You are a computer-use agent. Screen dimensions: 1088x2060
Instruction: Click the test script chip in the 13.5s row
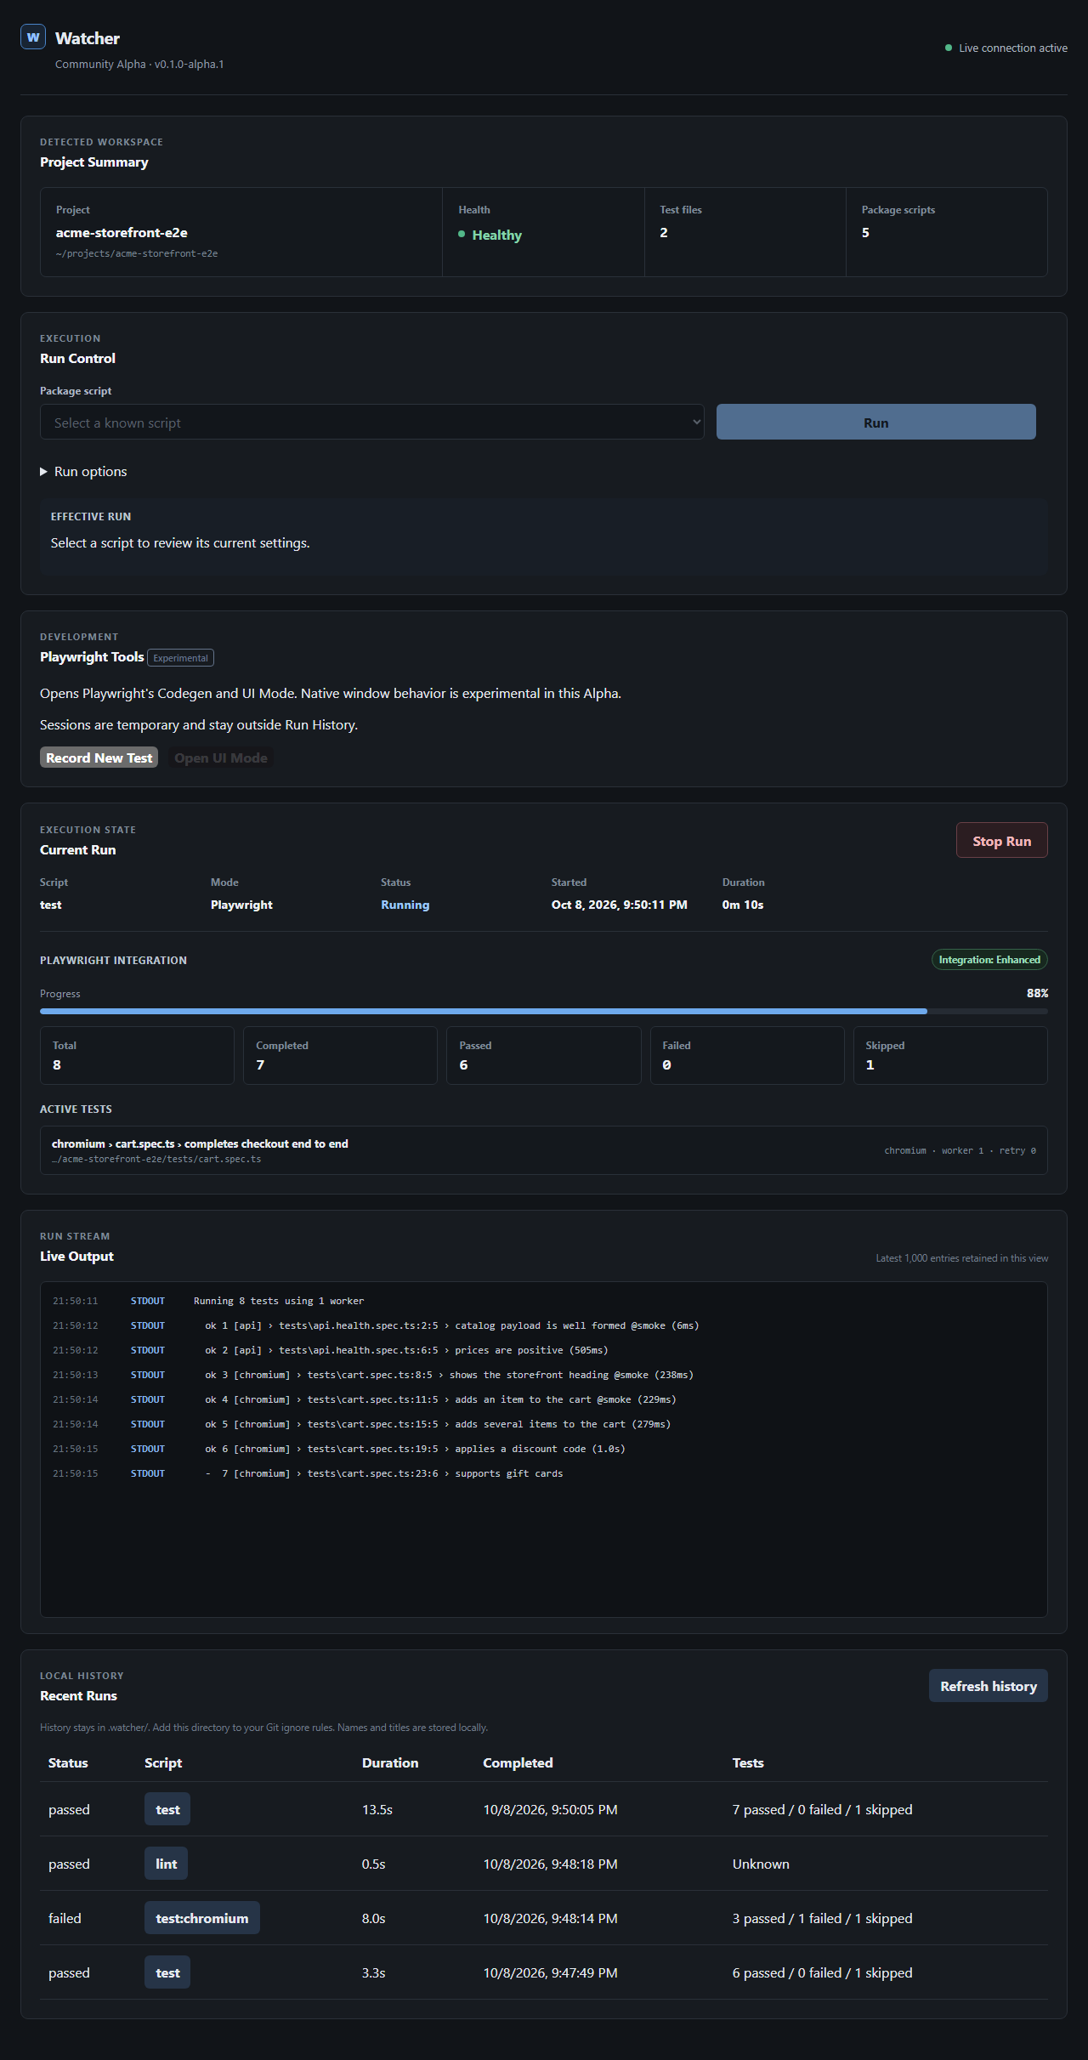[x=167, y=1809]
